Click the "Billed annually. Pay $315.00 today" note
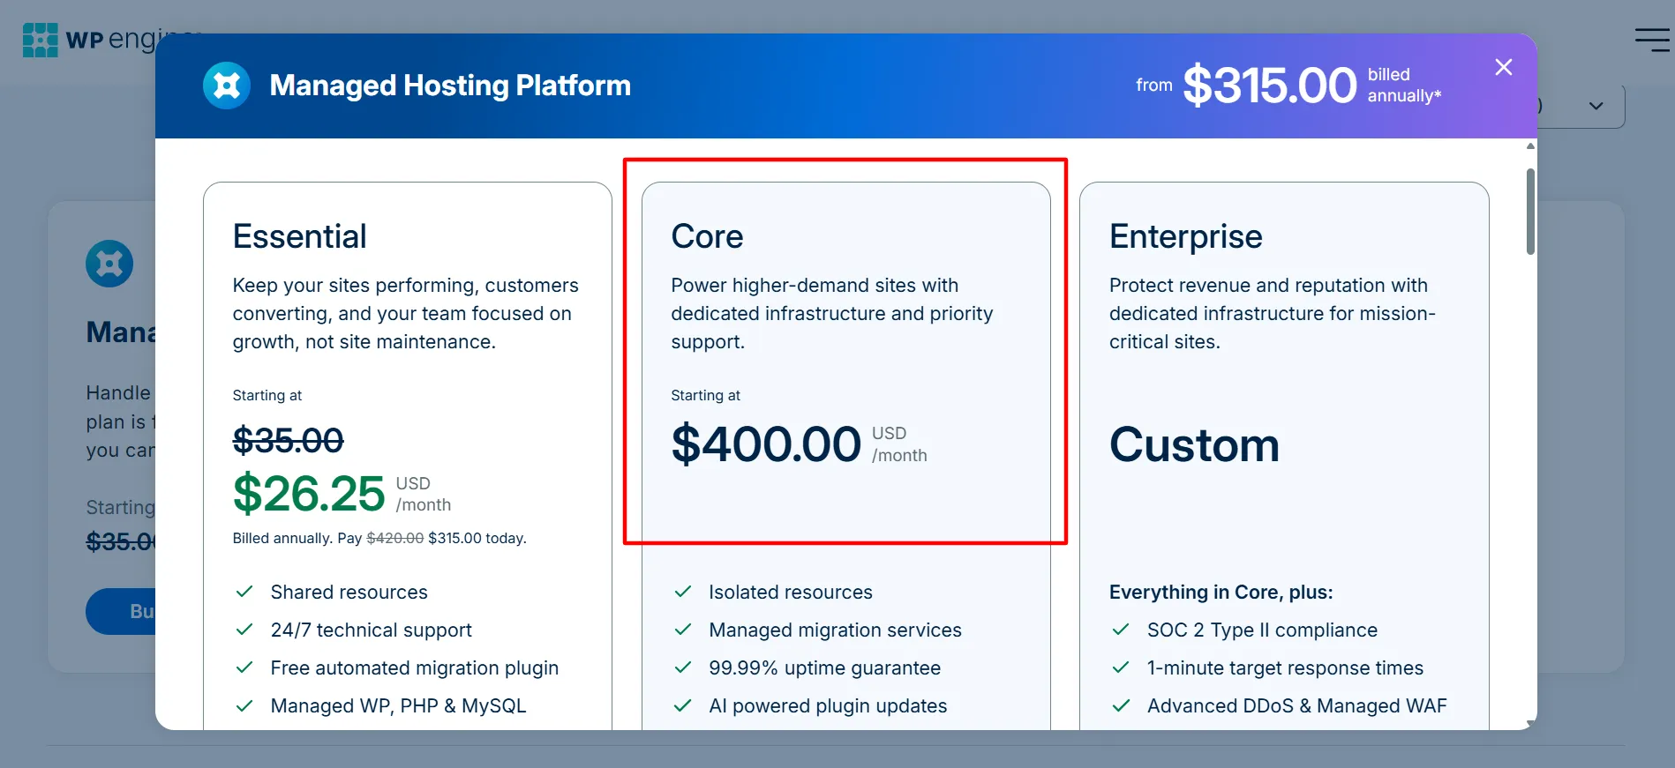 click(379, 538)
